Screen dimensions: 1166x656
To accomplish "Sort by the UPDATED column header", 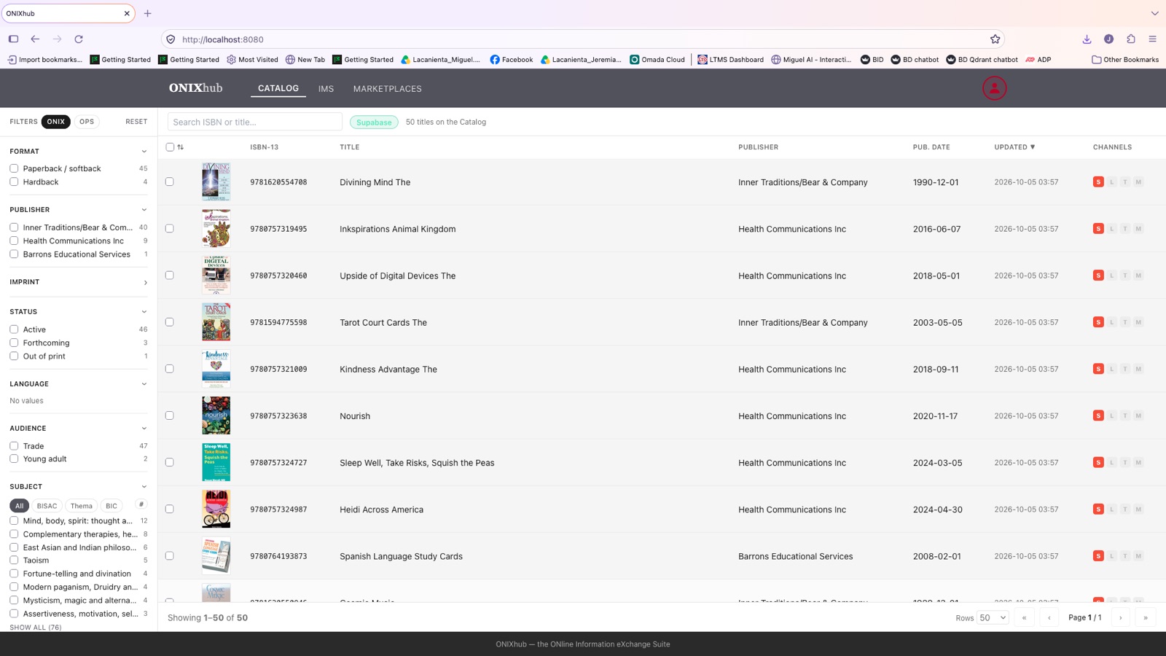I will point(1014,147).
